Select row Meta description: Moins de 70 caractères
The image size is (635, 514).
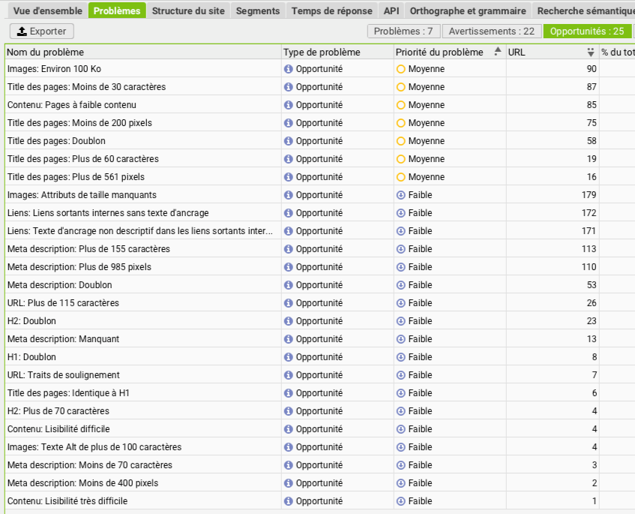320,465
